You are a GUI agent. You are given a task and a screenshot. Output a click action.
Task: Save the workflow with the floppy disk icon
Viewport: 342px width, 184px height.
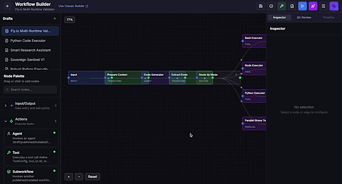point(261,6)
